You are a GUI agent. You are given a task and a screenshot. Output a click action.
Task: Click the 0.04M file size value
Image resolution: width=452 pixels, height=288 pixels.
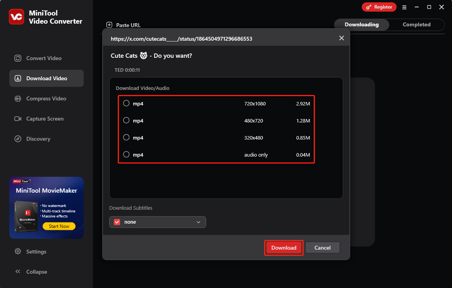pyautogui.click(x=303, y=155)
